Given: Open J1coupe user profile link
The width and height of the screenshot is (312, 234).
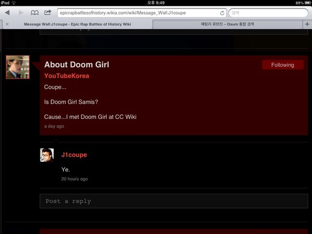Looking at the screenshot, I should [74, 155].
